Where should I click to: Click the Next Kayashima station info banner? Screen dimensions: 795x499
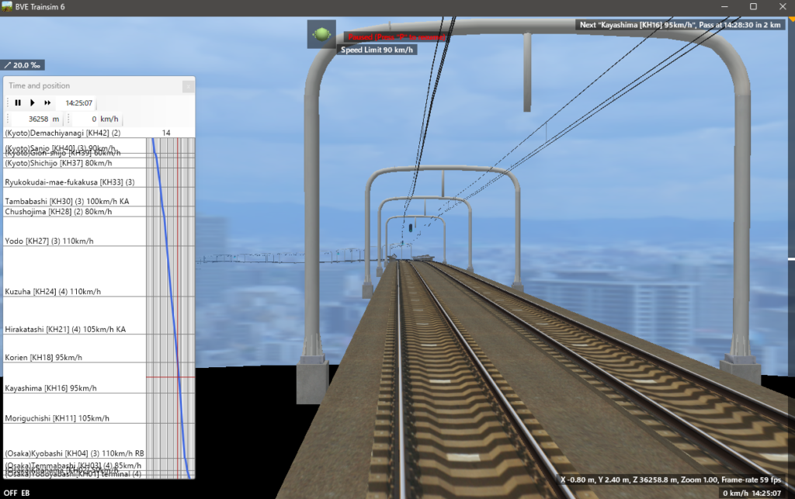(x=685, y=25)
